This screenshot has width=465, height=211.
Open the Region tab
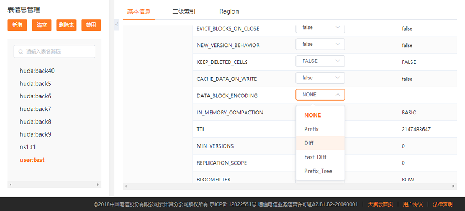point(229,11)
